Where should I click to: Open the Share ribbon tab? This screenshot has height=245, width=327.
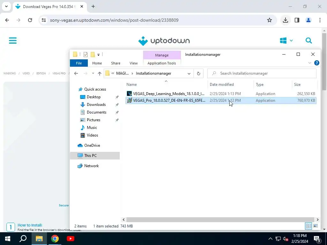click(116, 63)
